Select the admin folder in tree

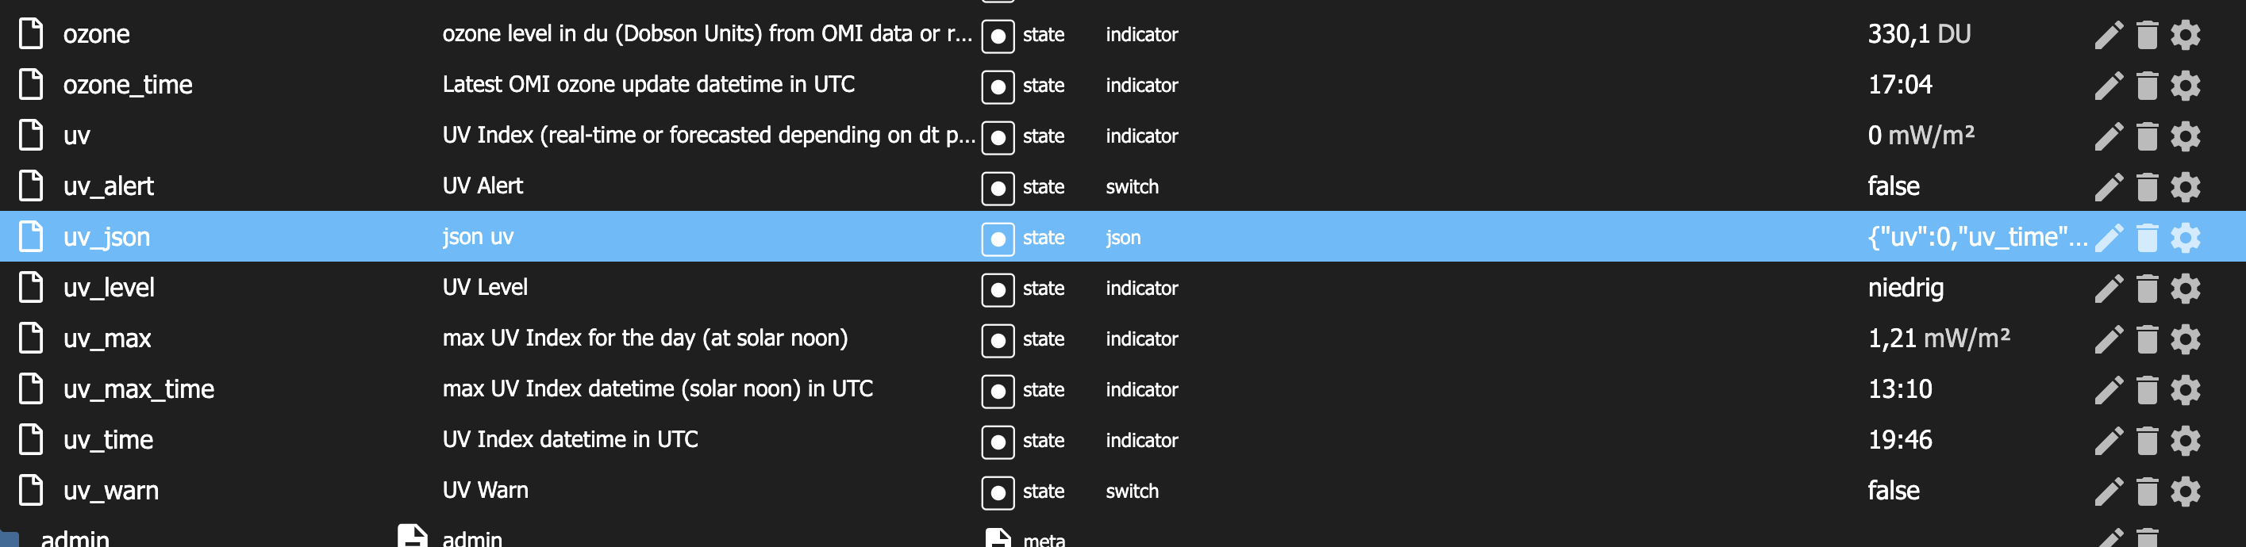(x=75, y=538)
